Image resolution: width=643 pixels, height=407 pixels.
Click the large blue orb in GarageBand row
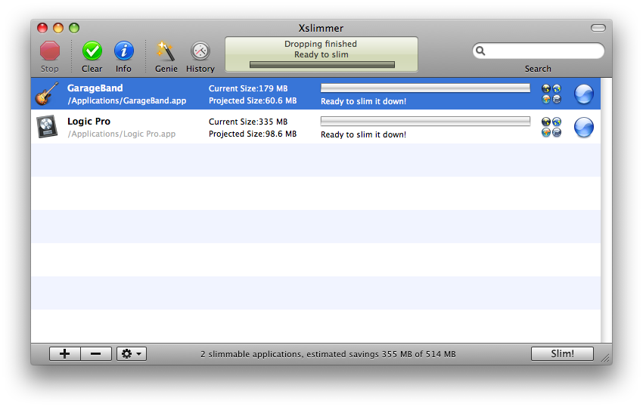(x=583, y=94)
